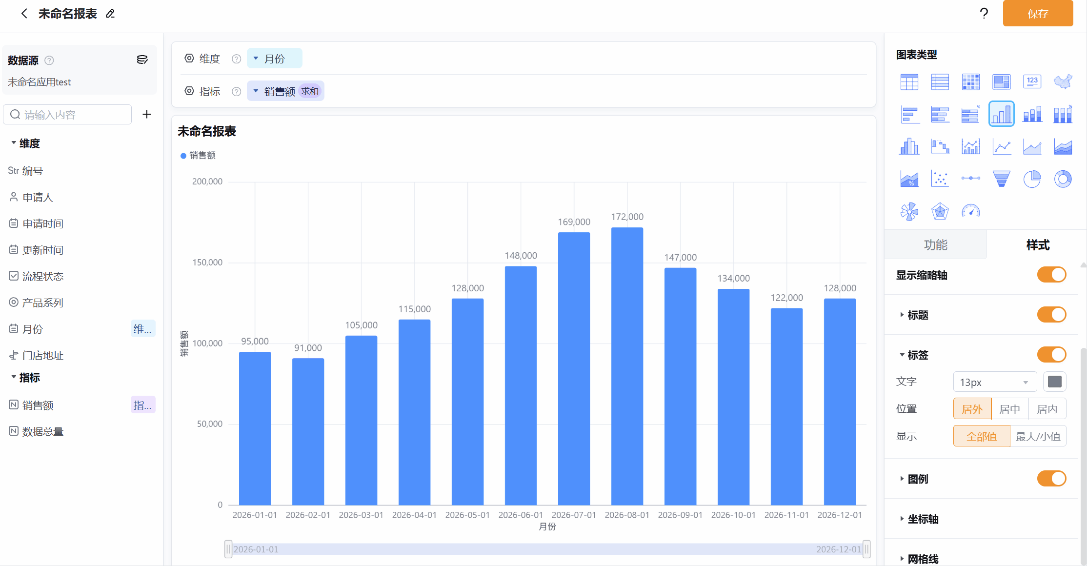Image resolution: width=1087 pixels, height=566 pixels.
Task: Select the 123 number card chart
Action: click(x=1032, y=82)
